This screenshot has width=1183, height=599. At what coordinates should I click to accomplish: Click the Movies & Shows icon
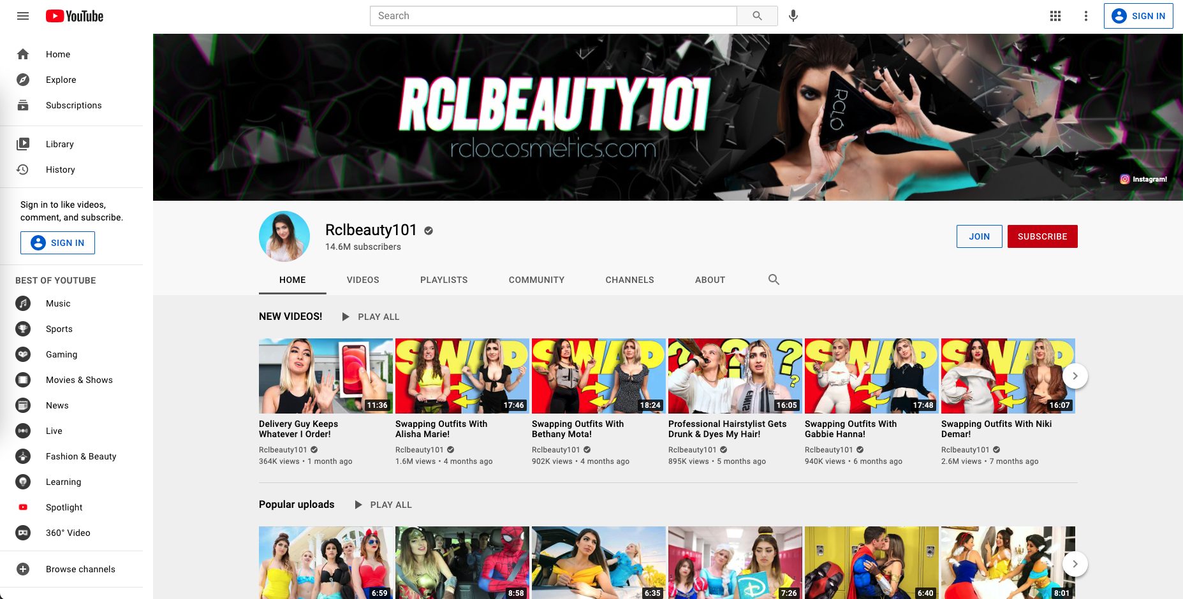[x=23, y=380]
